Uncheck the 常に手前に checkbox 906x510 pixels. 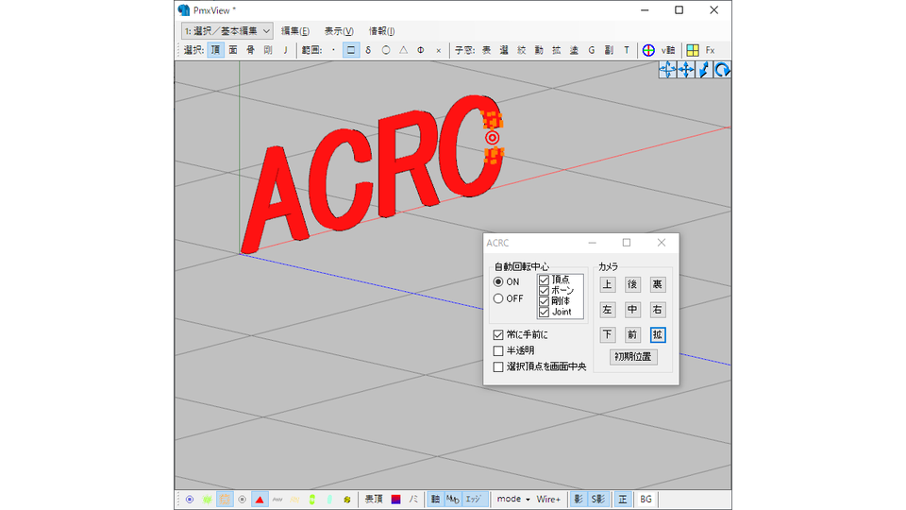click(x=498, y=334)
